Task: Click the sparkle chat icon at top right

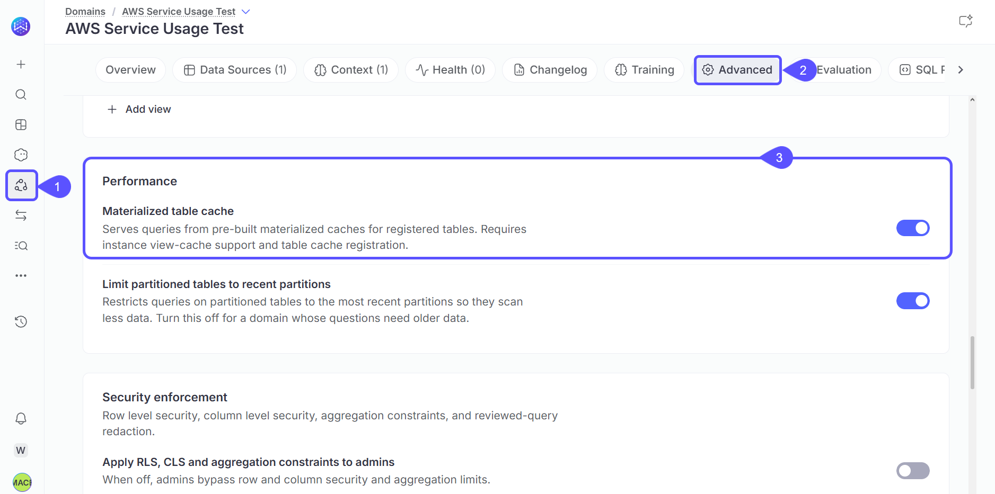Action: pos(965,21)
